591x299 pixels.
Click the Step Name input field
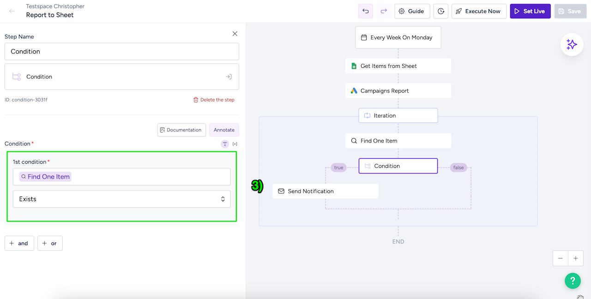click(122, 51)
